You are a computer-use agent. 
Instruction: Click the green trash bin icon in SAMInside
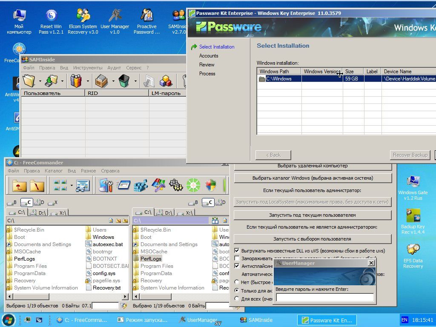coord(124,80)
